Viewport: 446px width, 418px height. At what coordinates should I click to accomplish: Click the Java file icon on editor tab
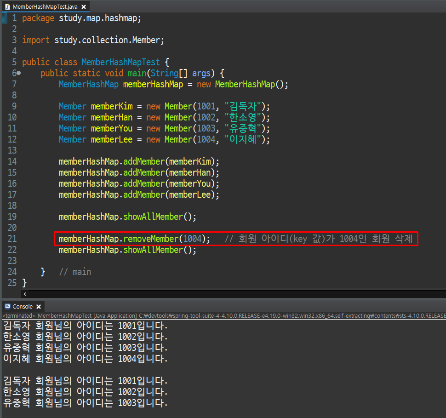point(8,7)
